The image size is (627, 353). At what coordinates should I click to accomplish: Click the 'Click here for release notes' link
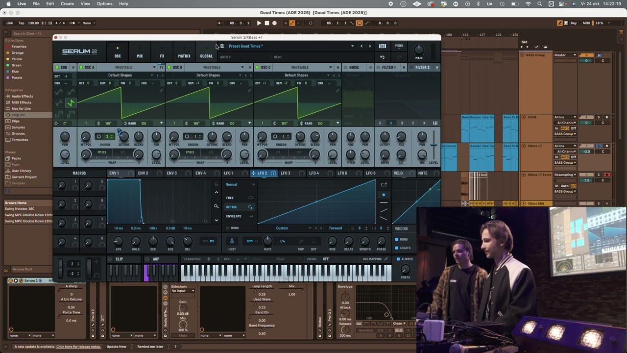point(78,347)
